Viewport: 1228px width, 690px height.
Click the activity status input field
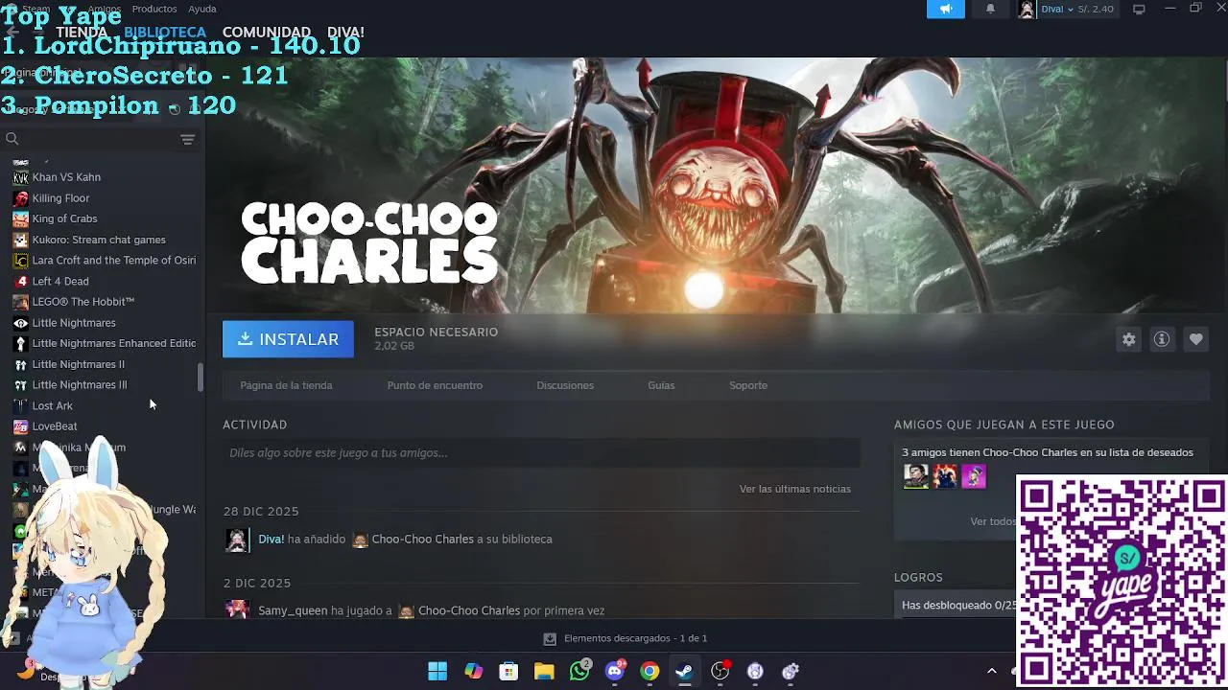(x=541, y=453)
